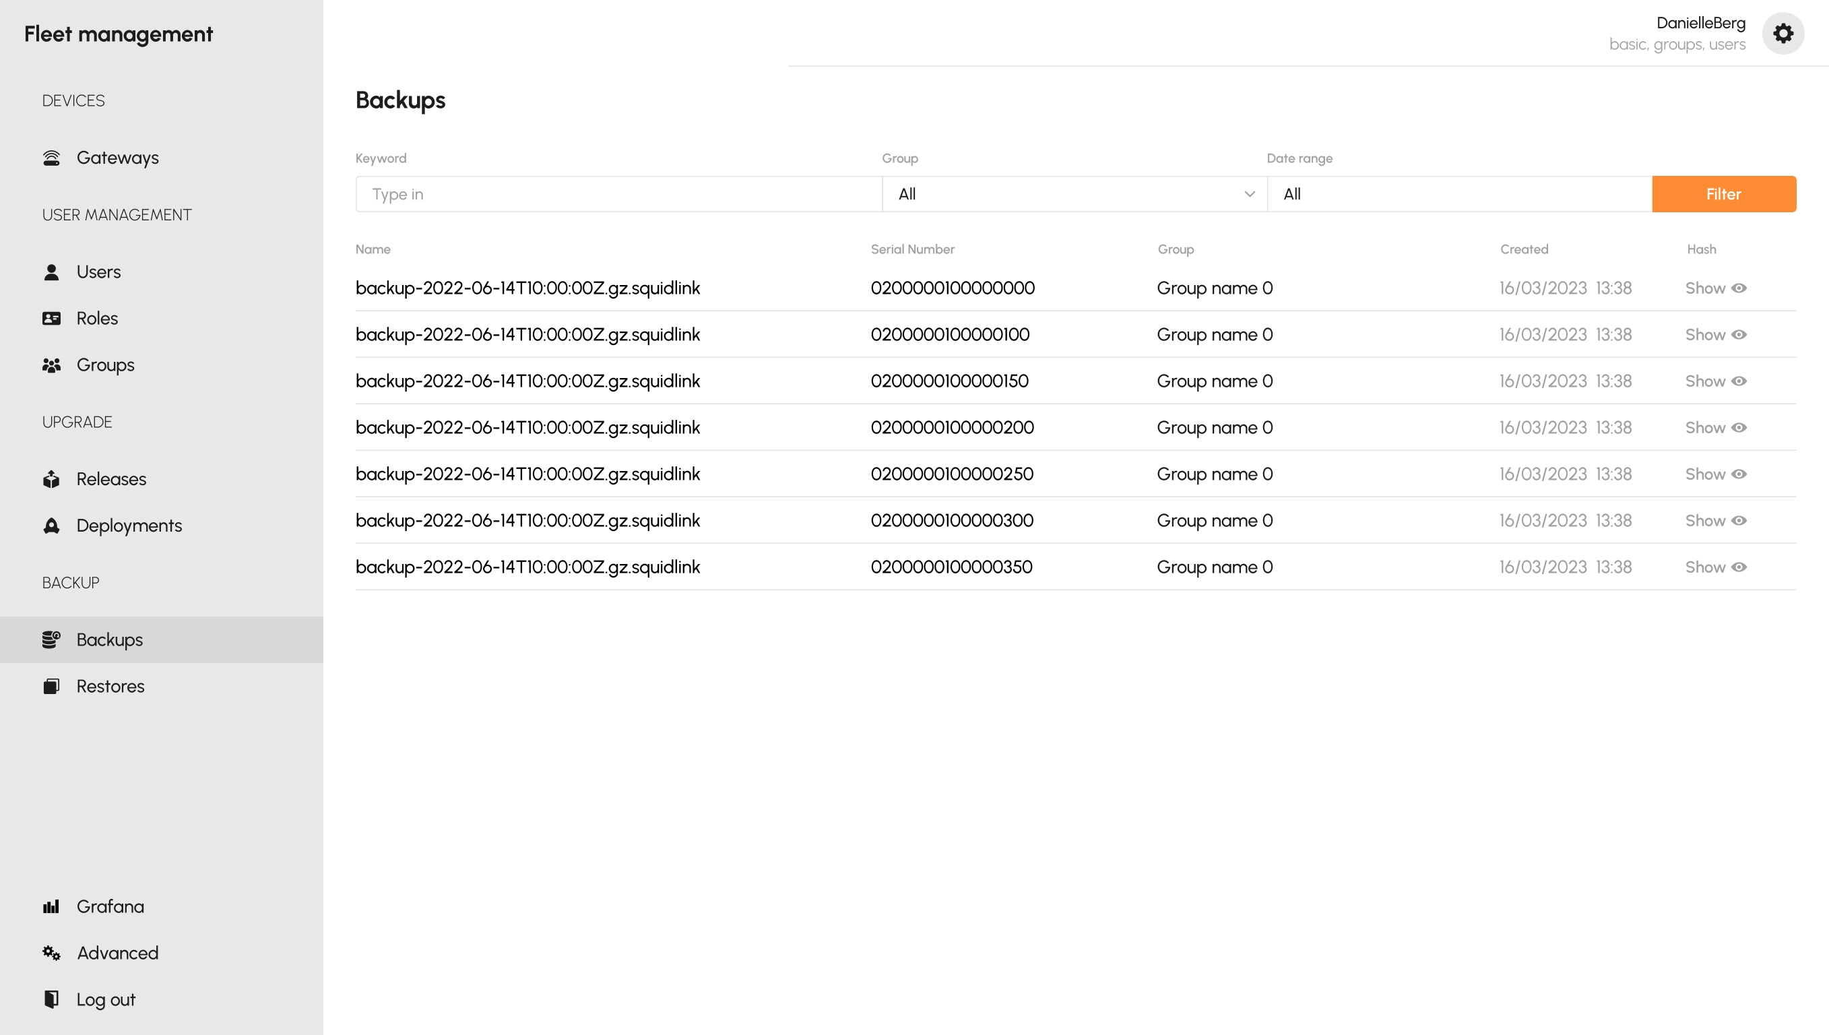Show hash eye icon for serial 0200000100000100

pyautogui.click(x=1737, y=335)
